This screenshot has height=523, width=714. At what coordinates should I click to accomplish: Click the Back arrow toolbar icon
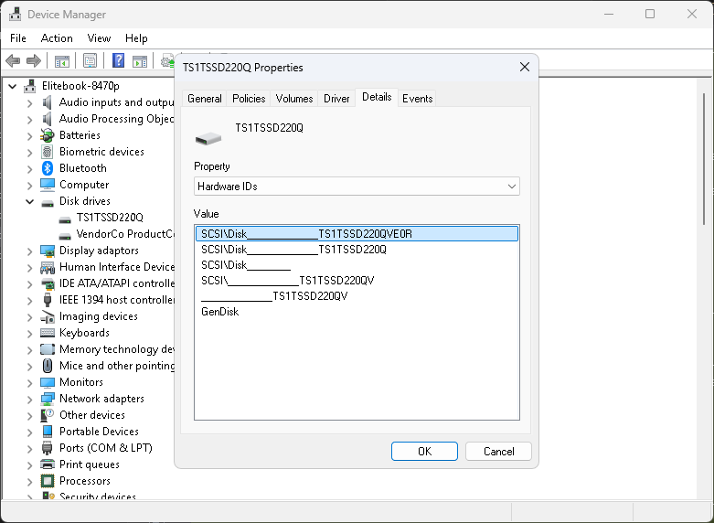coord(13,60)
